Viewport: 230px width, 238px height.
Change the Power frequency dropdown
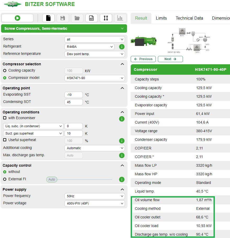95,196
